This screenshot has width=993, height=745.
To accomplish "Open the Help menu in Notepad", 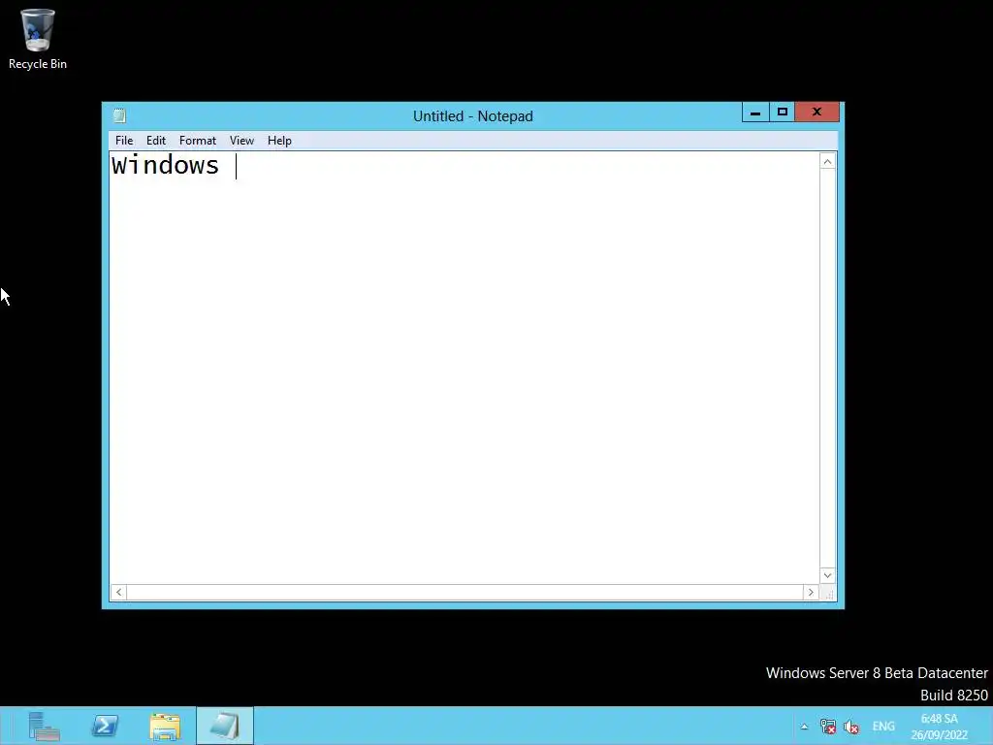I will pyautogui.click(x=279, y=141).
